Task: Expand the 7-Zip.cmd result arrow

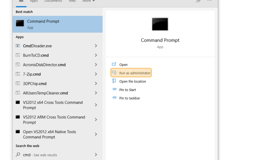Action: click(x=96, y=74)
